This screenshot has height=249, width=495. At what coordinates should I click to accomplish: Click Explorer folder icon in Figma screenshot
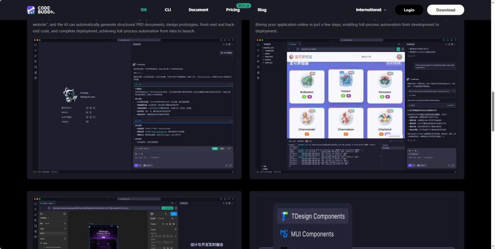click(36, 203)
